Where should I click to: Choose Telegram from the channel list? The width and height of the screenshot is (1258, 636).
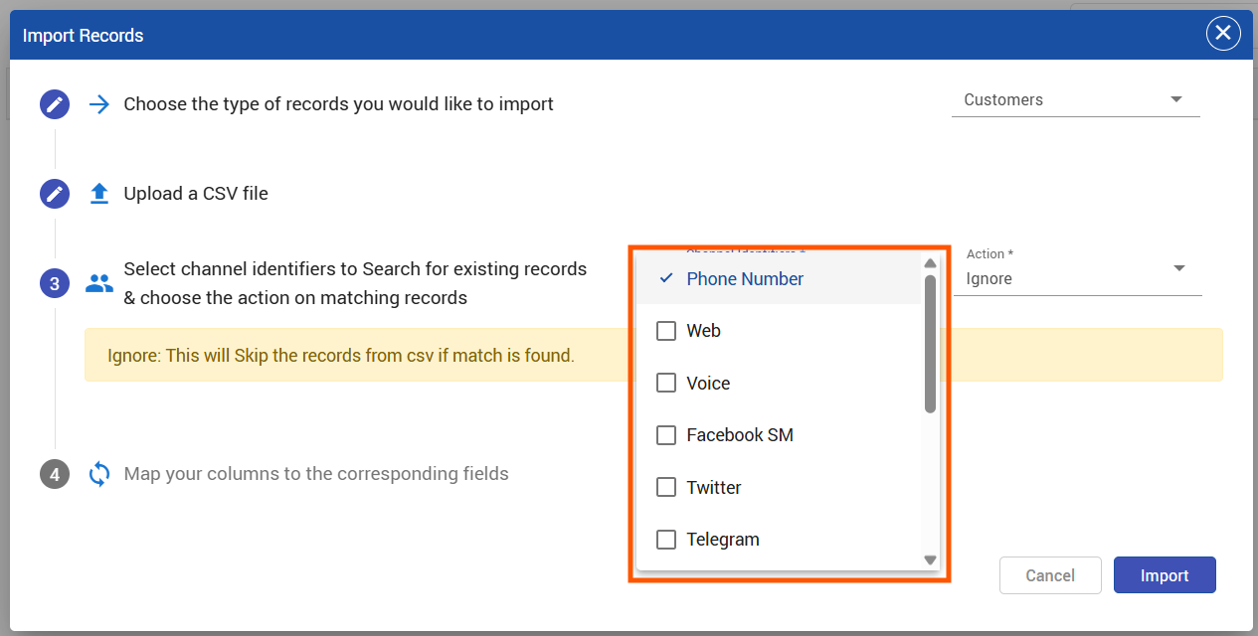(x=666, y=540)
